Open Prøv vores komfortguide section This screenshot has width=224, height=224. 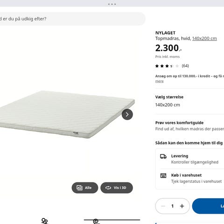coord(189,126)
